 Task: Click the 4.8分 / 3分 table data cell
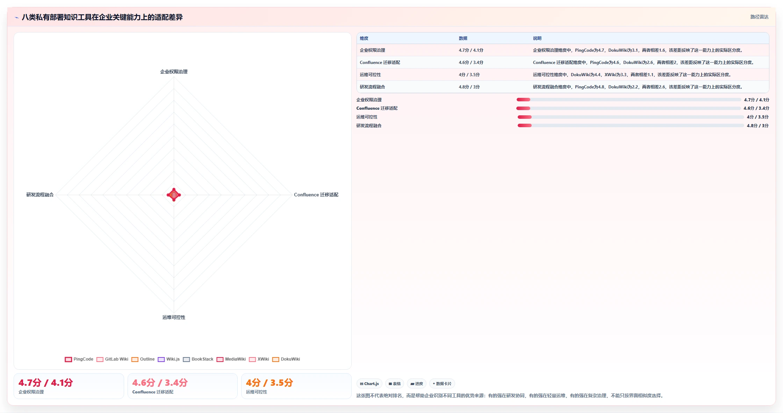click(x=469, y=87)
